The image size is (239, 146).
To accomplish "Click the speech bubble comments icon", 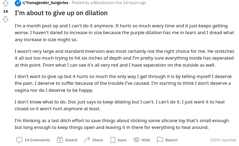I will (x=19, y=140).
